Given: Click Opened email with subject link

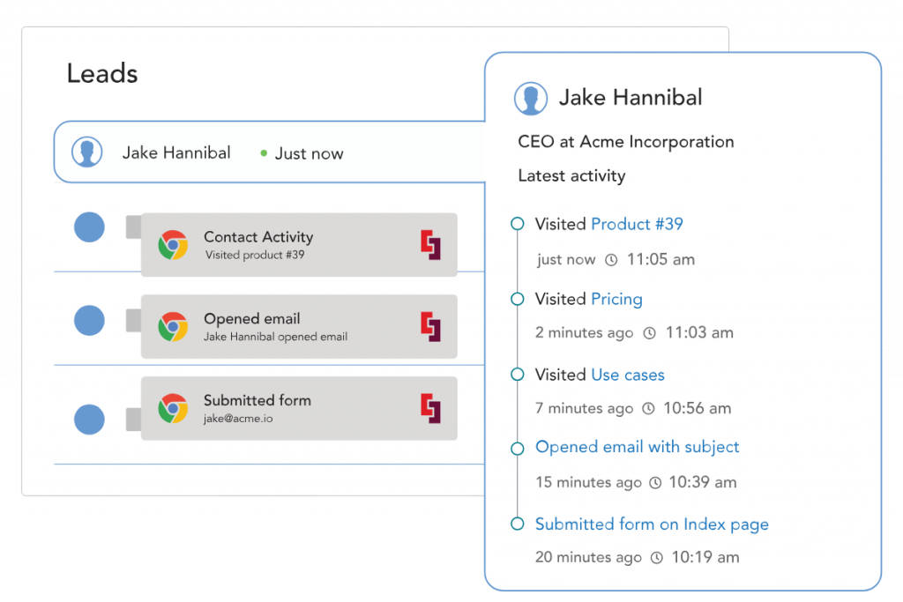Looking at the screenshot, I should coord(637,447).
